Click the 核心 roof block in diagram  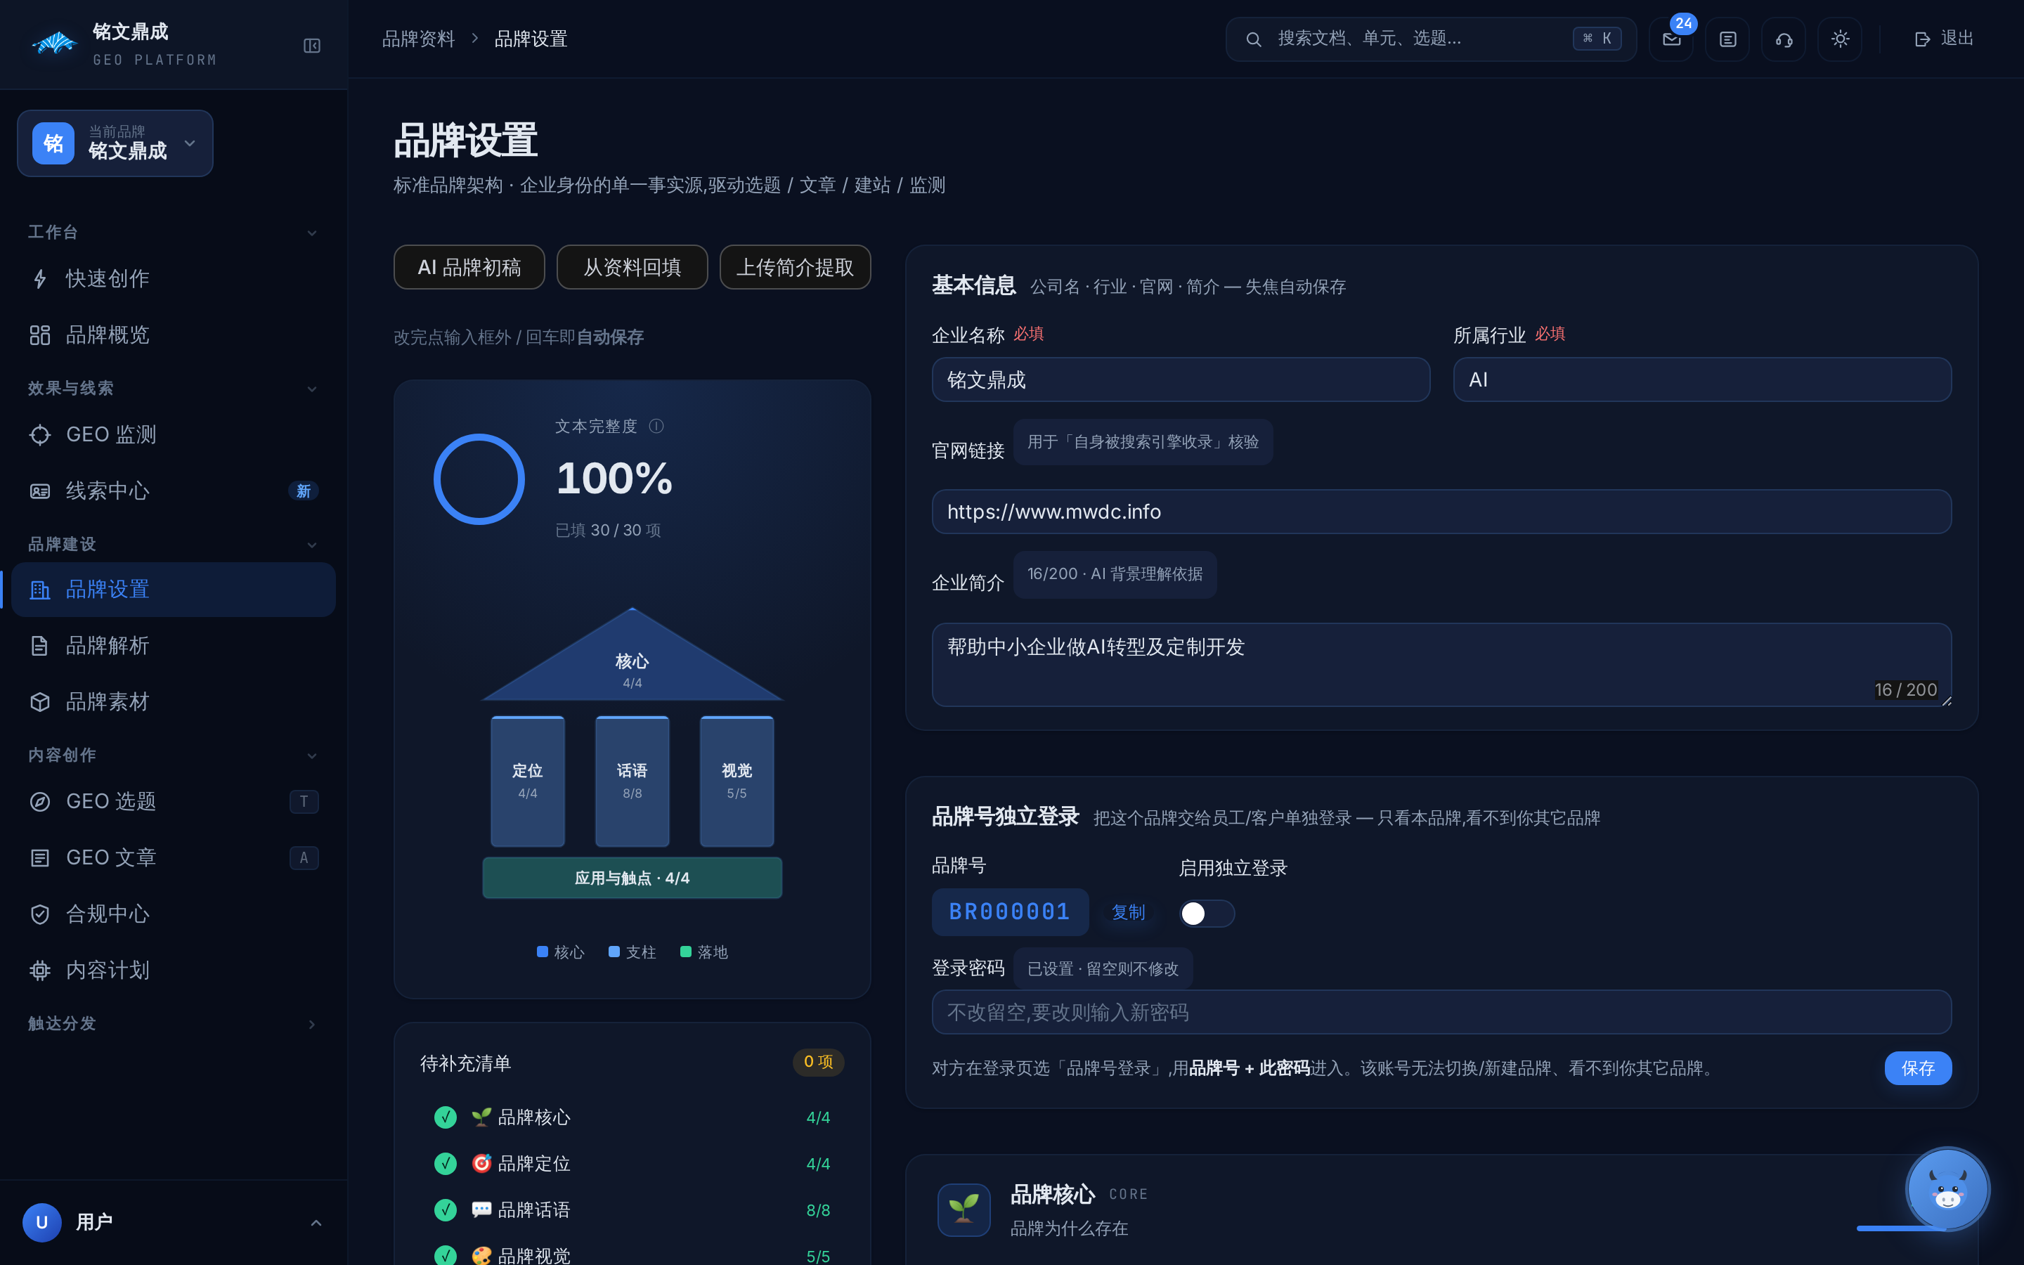(x=632, y=661)
